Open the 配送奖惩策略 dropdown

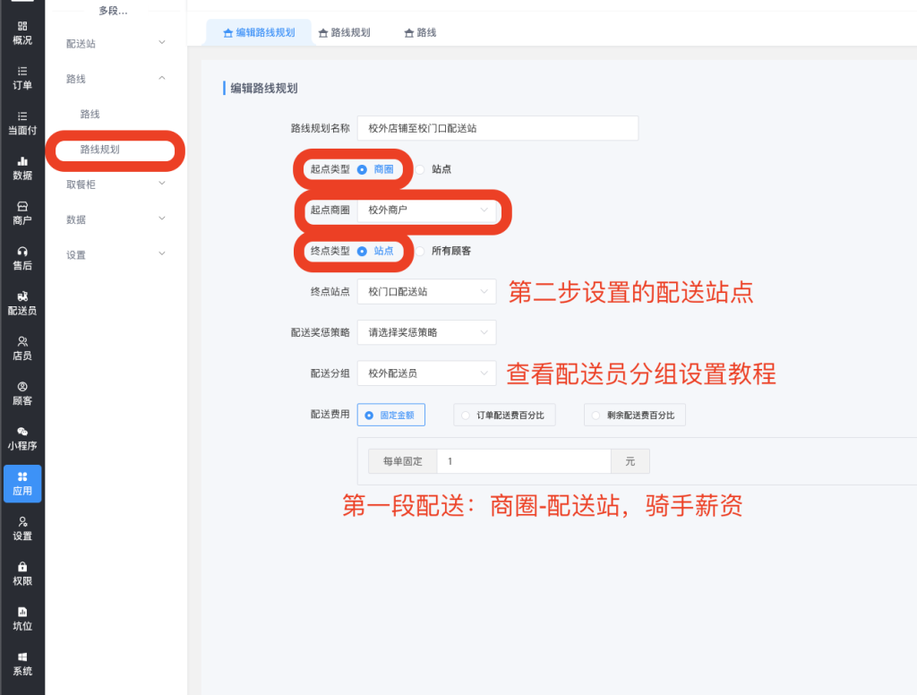[x=425, y=332]
